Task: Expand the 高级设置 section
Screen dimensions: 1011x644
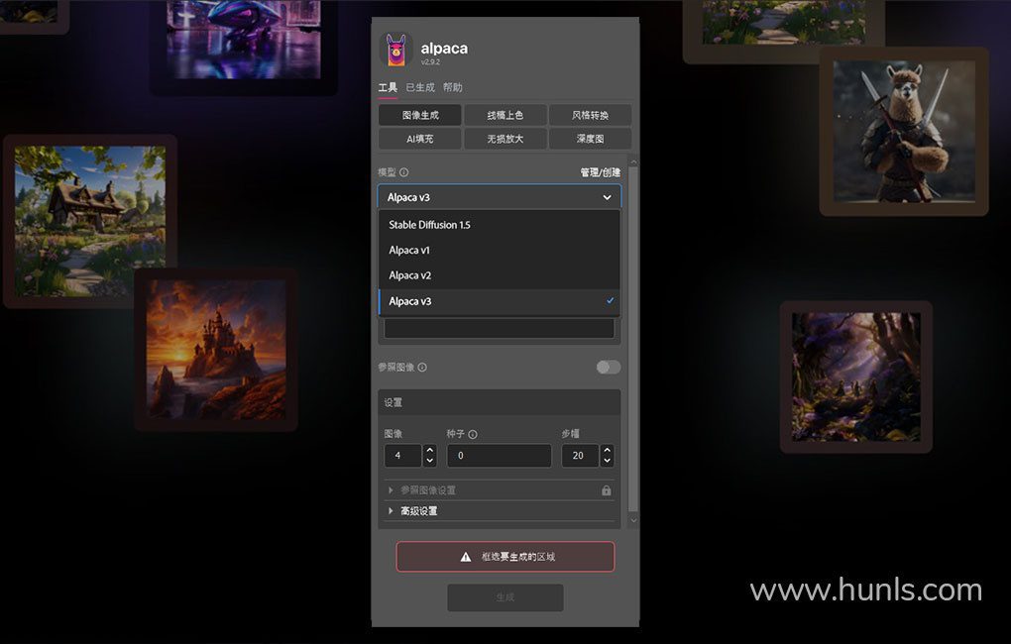Action: pos(499,510)
